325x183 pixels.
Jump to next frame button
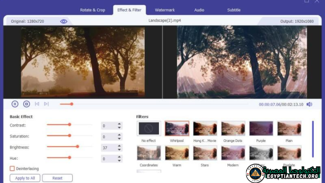point(46,104)
